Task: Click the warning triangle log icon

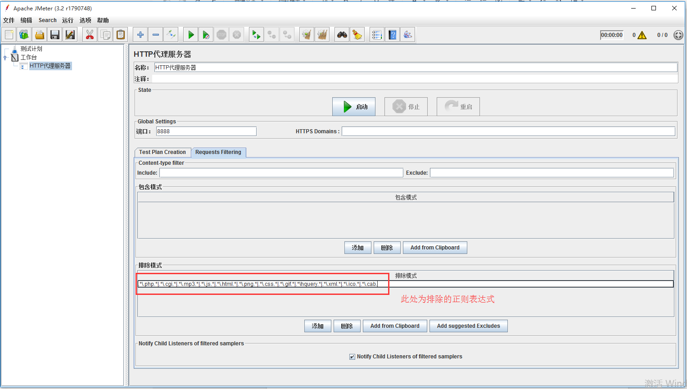Action: (x=642, y=35)
